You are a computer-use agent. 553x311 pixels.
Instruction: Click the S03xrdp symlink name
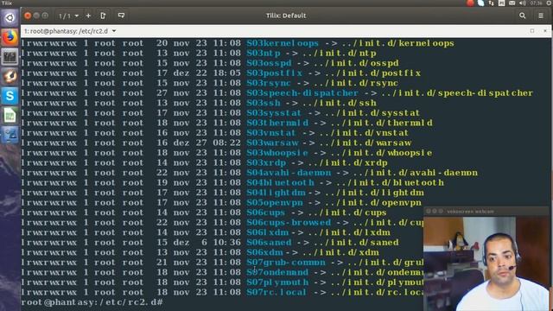pyautogui.click(x=266, y=163)
